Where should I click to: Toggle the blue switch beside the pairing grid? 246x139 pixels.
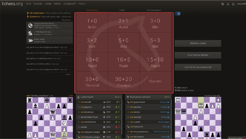click(178, 14)
